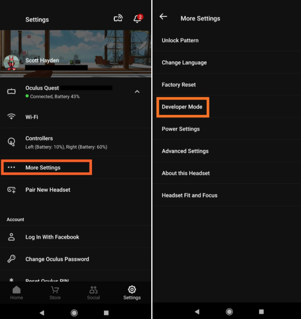Switch to the Store tab
This screenshot has width=301, height=319.
pos(55,293)
